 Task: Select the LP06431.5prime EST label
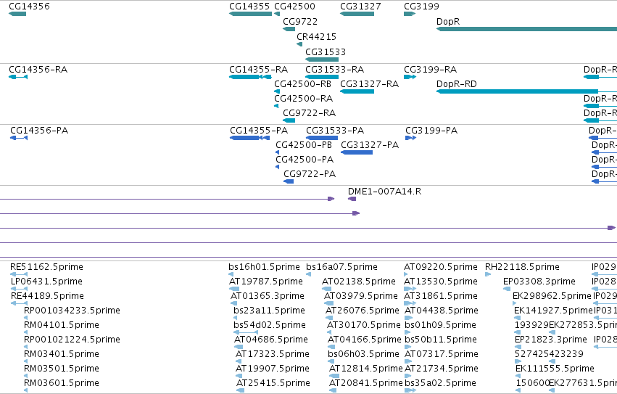(x=46, y=282)
